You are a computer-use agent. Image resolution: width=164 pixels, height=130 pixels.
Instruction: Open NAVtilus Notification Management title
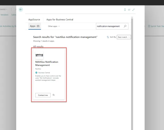tap(47, 63)
